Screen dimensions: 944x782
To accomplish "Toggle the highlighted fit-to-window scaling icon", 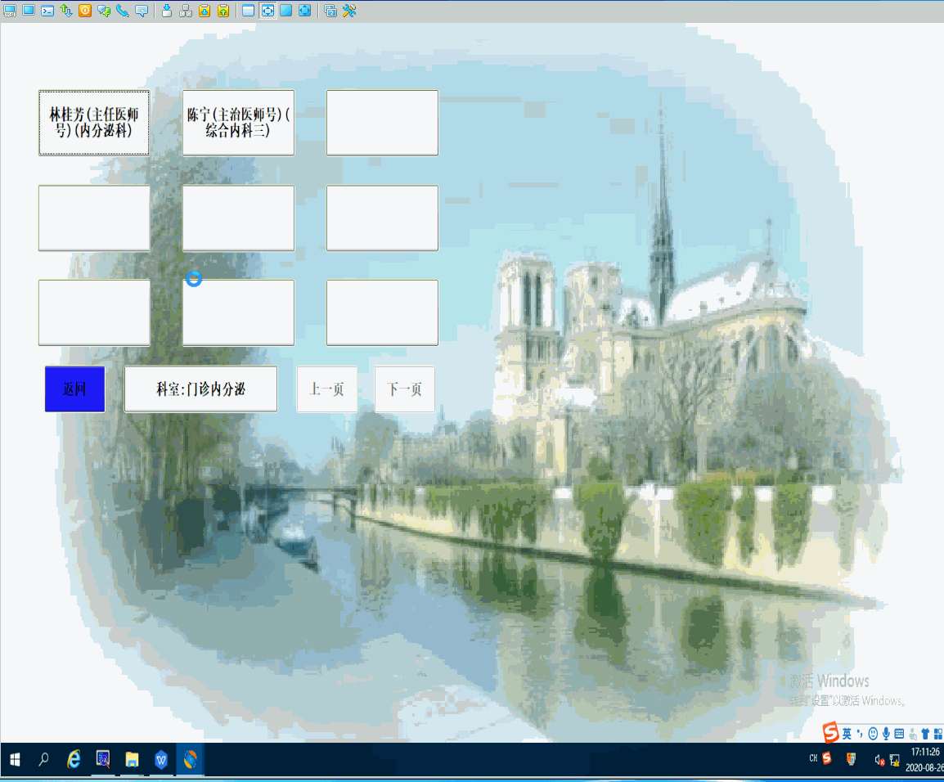I will pyautogui.click(x=267, y=11).
